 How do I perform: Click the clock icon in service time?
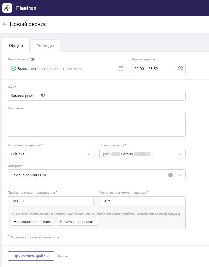[180, 69]
